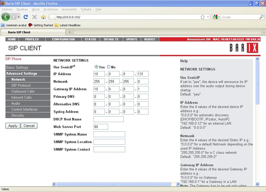Viewport: 266px width, 192px height.
Task: Click the Getting Started bookmark icon
Action: point(30,25)
